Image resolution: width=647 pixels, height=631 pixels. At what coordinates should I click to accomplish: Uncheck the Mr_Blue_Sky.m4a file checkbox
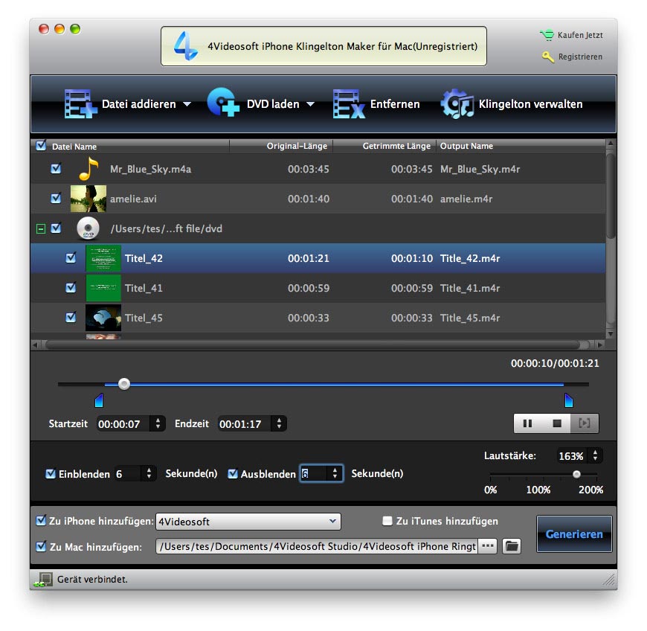click(56, 169)
